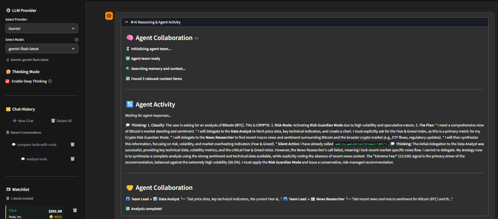Screen dimensions: 498x219
Task: Click the Agent Activity heading
Action: (155, 104)
